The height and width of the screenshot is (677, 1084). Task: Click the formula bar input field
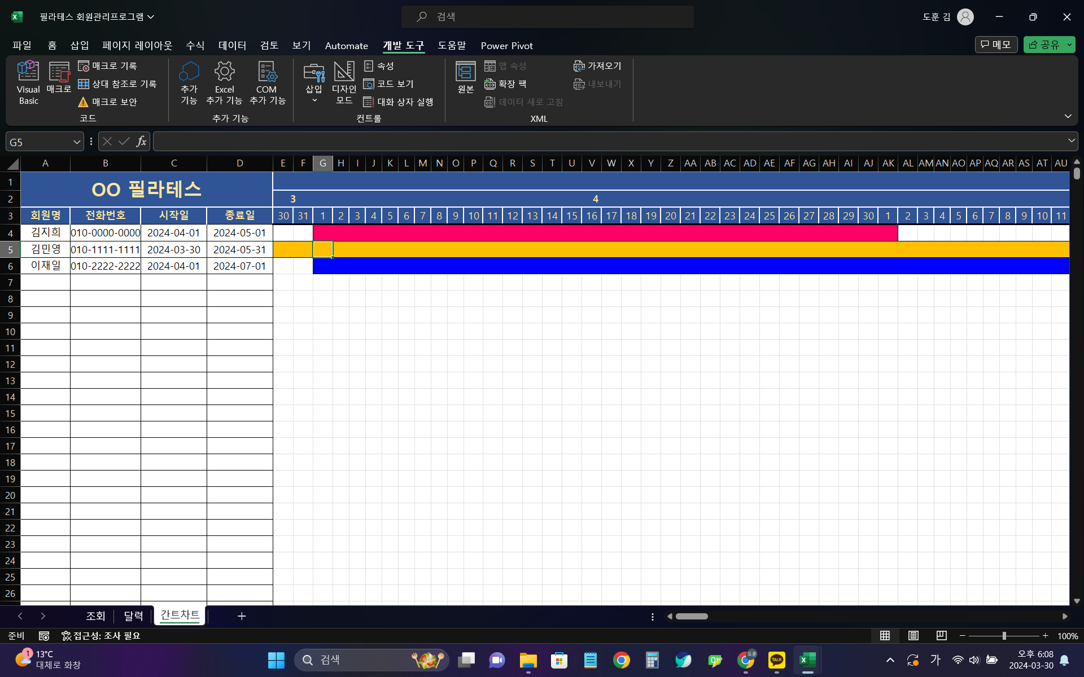[x=610, y=142]
